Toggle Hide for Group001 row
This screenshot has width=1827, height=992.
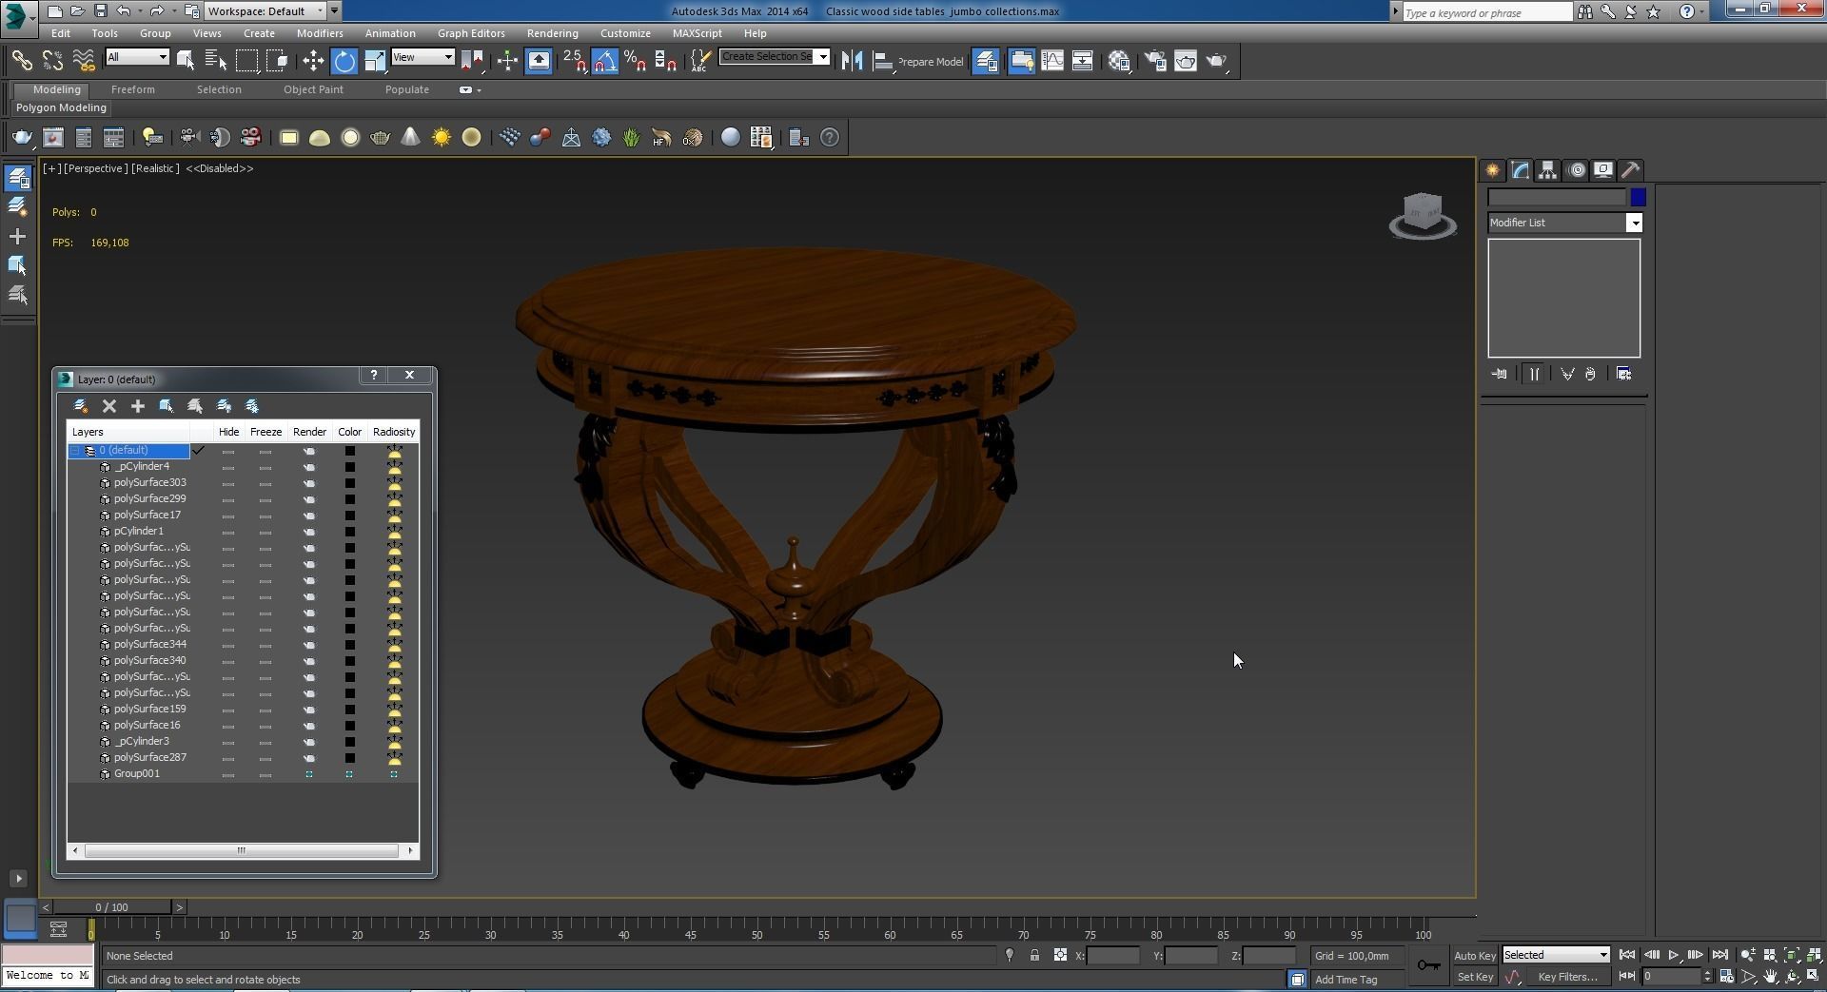tap(228, 774)
